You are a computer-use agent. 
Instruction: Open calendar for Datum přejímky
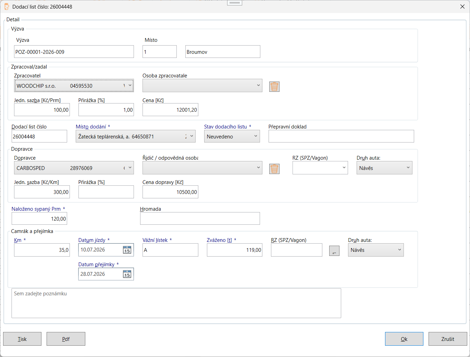point(127,274)
